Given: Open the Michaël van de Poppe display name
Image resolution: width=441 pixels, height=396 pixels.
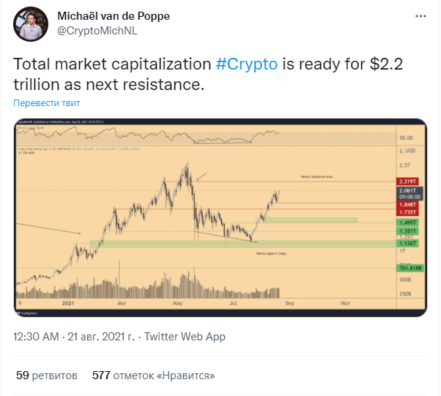Looking at the screenshot, I should click(114, 16).
